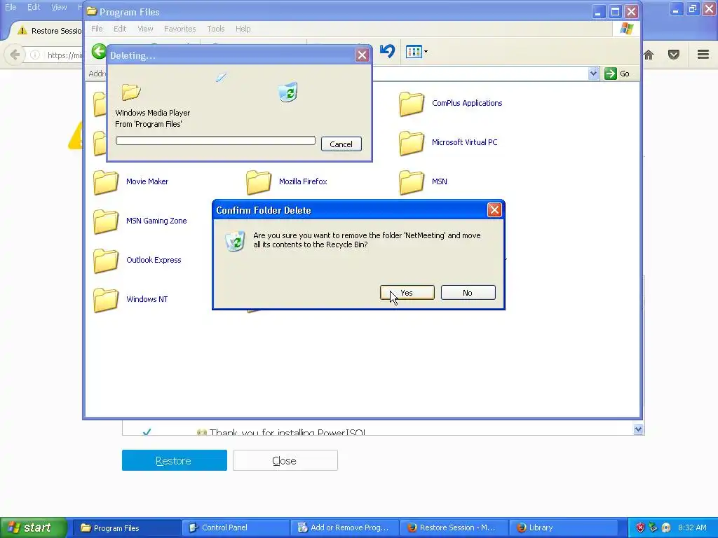Select the MSN folder icon
This screenshot has width=718, height=538.
[411, 182]
